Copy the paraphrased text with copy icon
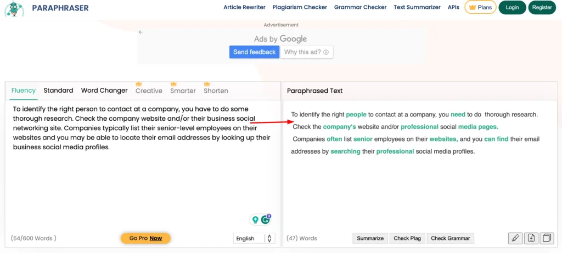Image resolution: width=562 pixels, height=253 pixels. (547, 238)
